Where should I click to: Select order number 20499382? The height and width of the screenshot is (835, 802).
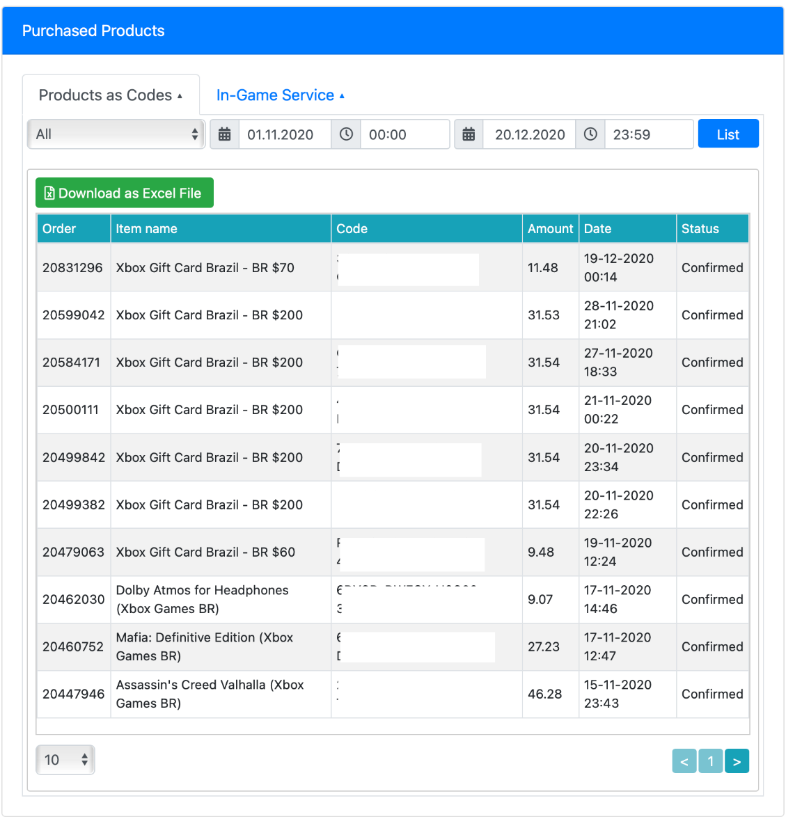click(74, 505)
